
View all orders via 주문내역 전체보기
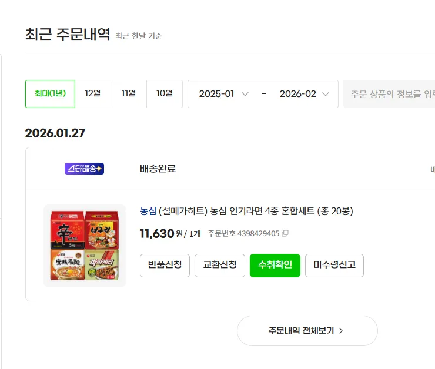click(x=307, y=331)
